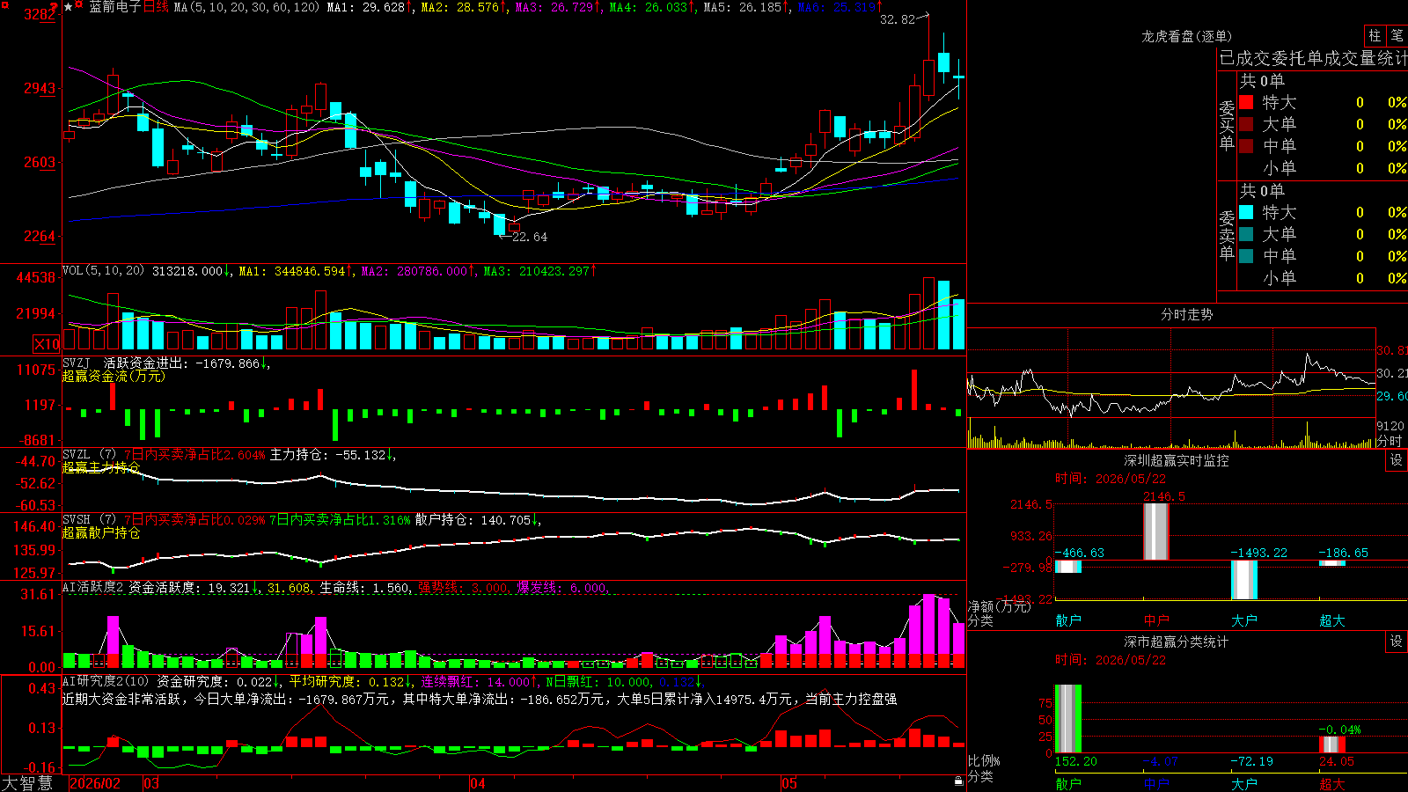The image size is (1408, 792).
Task: Click the 05 month marker on timeline
Action: point(789,783)
